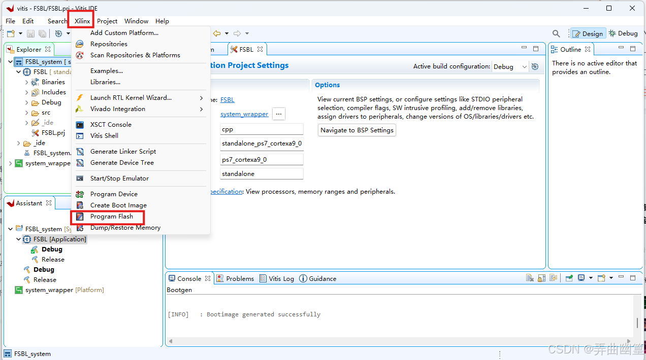
Task: Choose Generate Linker Script
Action: [141, 152]
